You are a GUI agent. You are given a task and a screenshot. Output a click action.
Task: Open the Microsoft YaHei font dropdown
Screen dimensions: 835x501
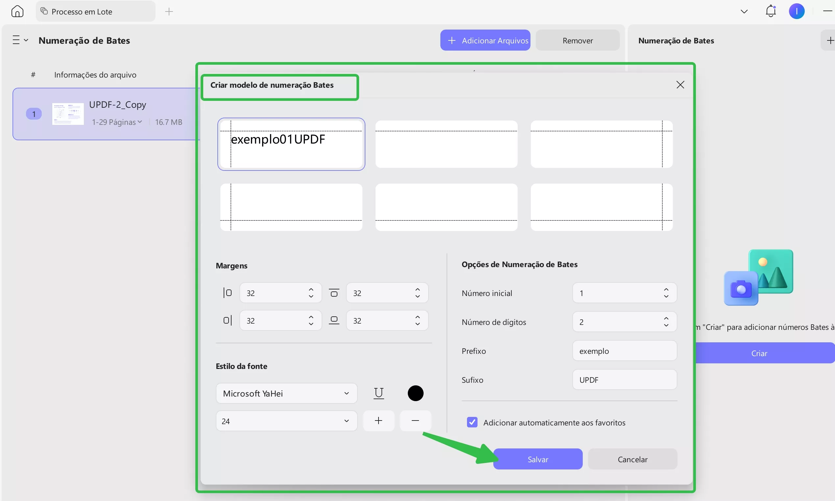286,393
